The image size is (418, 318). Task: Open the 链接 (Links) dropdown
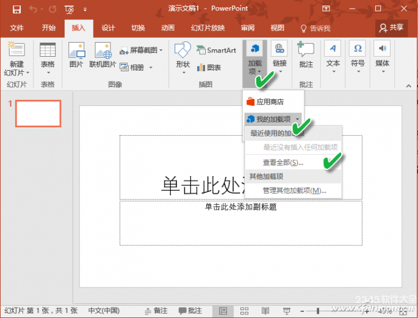click(279, 57)
